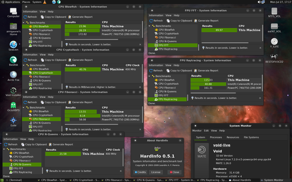This screenshot has width=292, height=182.
Task: Select CPU CryptoHash in CPU Blowfish window tree
Action: coord(42,30)
